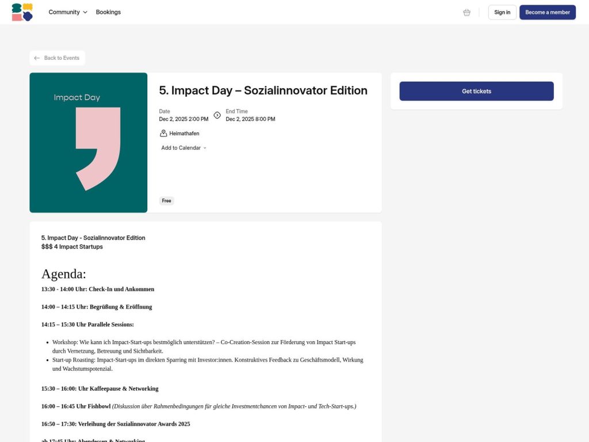Viewport: 589px width, 442px height.
Task: Click the colorful logo in the top left
Action: click(x=21, y=12)
